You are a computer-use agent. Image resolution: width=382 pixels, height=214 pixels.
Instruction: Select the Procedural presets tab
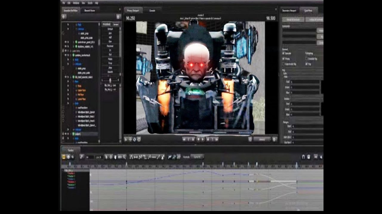(x=107, y=24)
